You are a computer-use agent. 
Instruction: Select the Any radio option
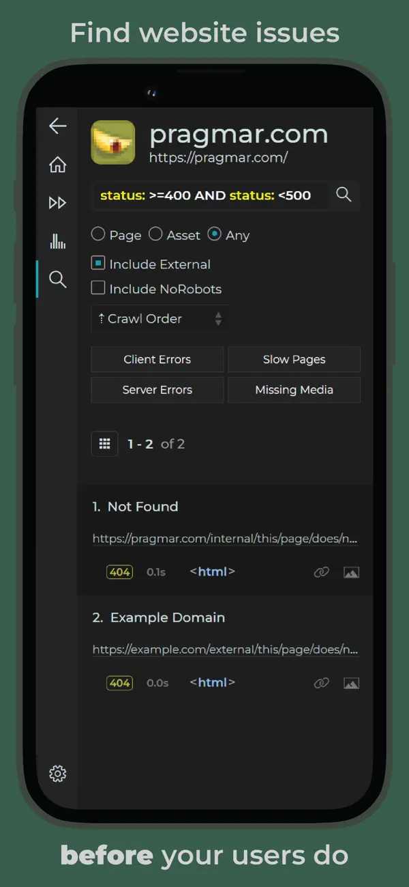pos(229,235)
